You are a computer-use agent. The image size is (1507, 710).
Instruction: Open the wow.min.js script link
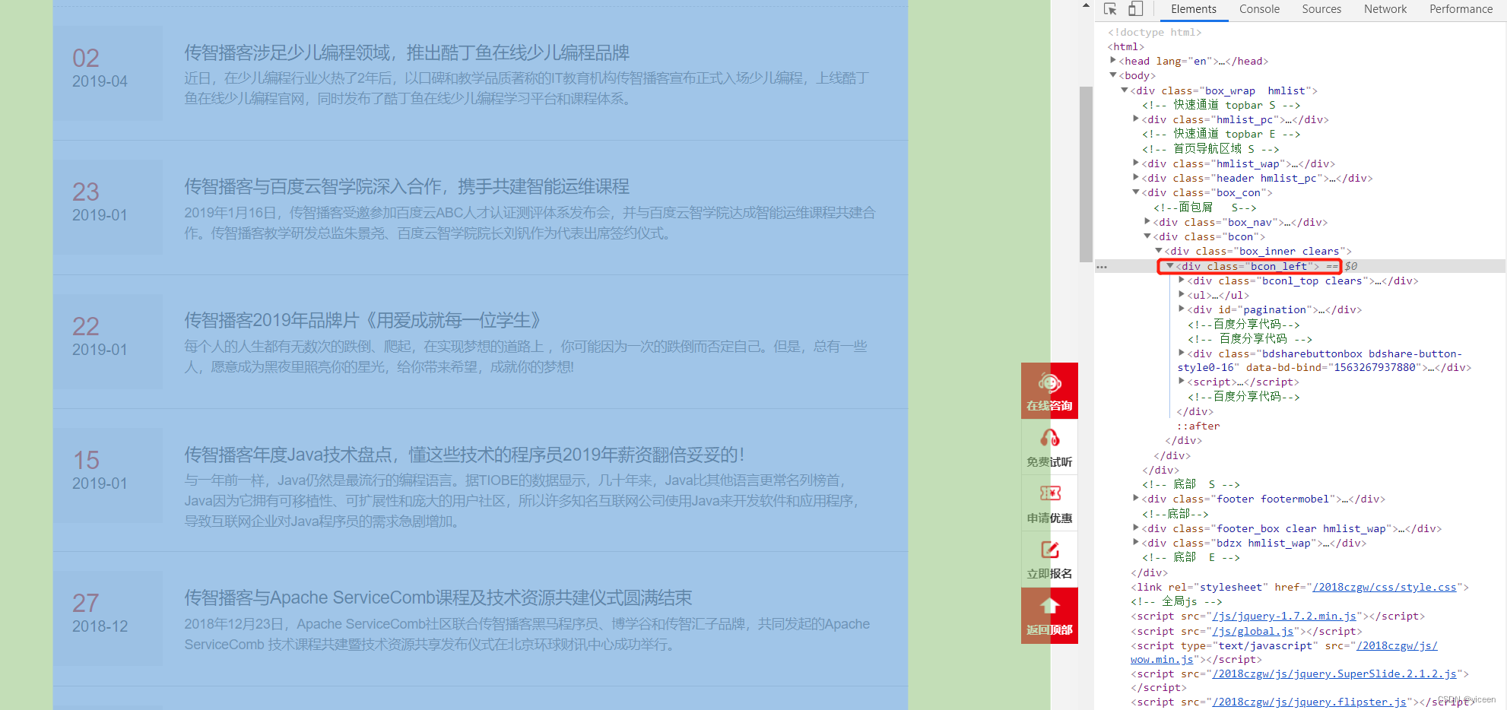pyautogui.click(x=1162, y=659)
